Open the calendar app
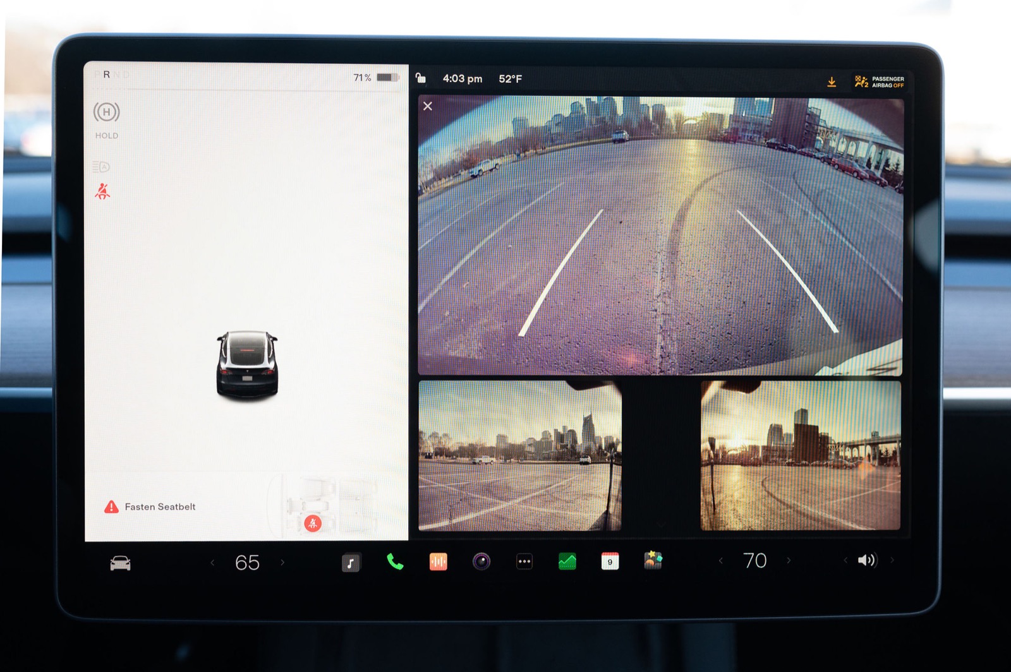This screenshot has height=672, width=1011. pyautogui.click(x=610, y=561)
